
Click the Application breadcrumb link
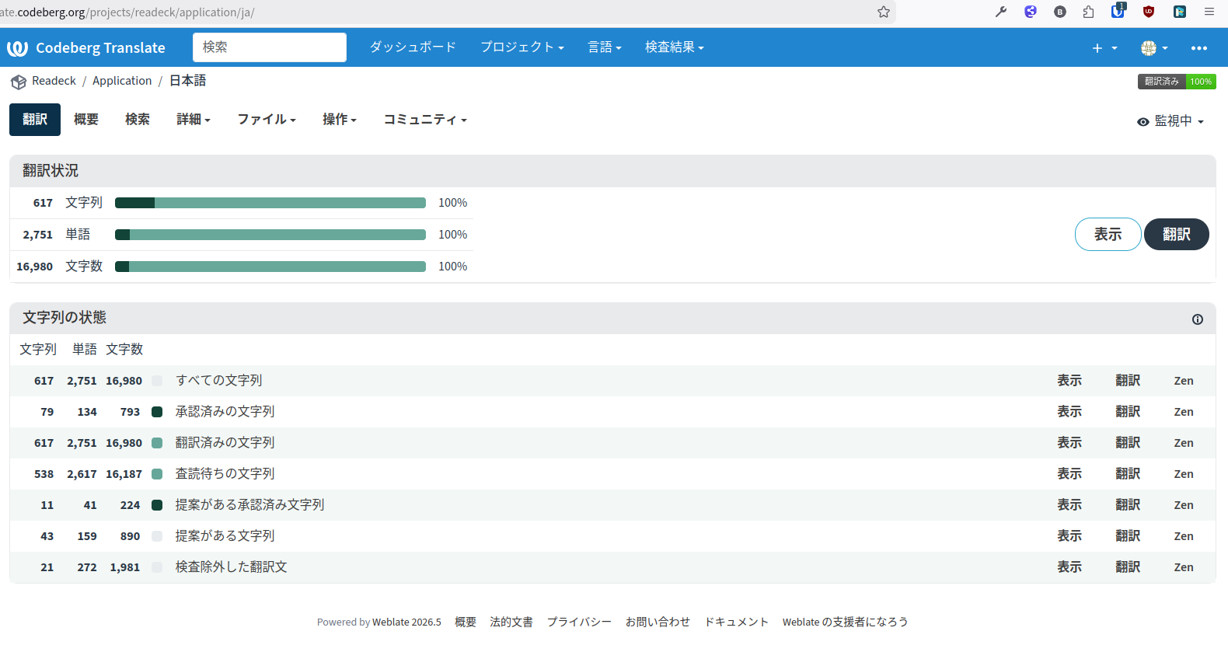click(122, 81)
